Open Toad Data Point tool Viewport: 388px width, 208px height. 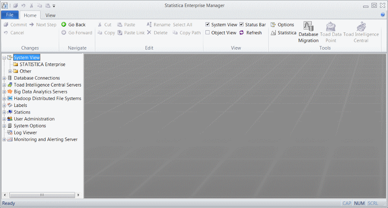[x=331, y=32]
